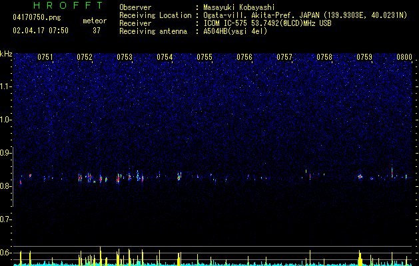Click the 0759 time marker
The image size is (419, 266).
click(x=364, y=57)
